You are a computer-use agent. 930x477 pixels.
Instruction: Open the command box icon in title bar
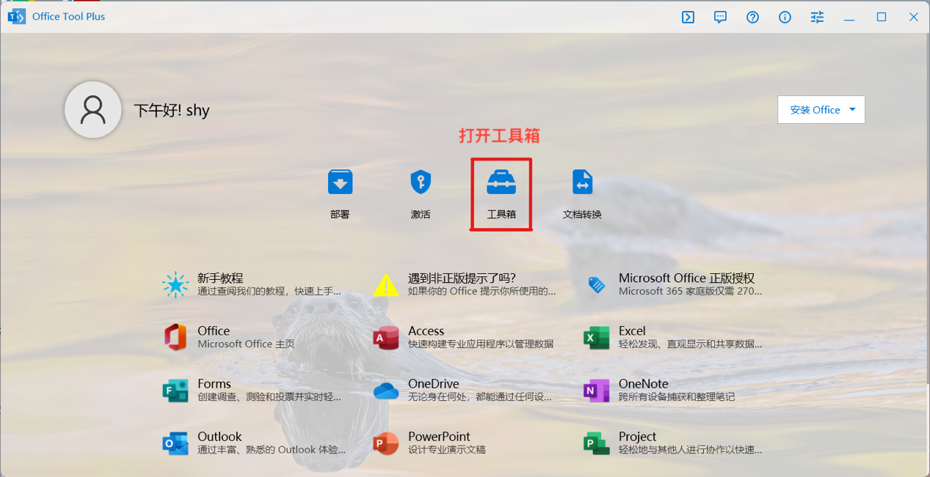click(x=688, y=17)
